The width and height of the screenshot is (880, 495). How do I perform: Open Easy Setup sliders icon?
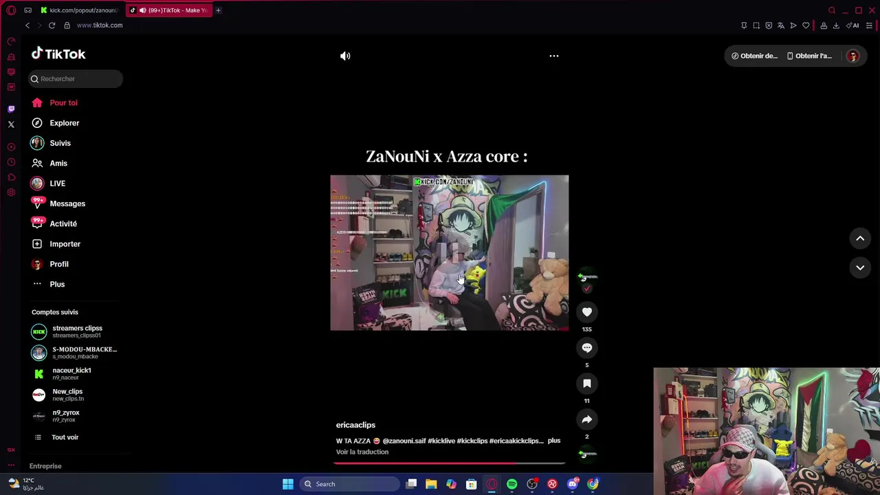point(869,25)
